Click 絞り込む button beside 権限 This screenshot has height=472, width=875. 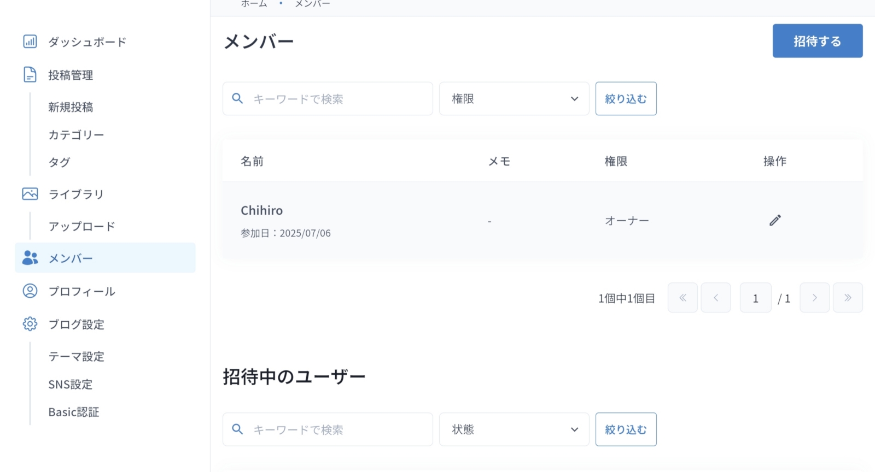tap(626, 99)
